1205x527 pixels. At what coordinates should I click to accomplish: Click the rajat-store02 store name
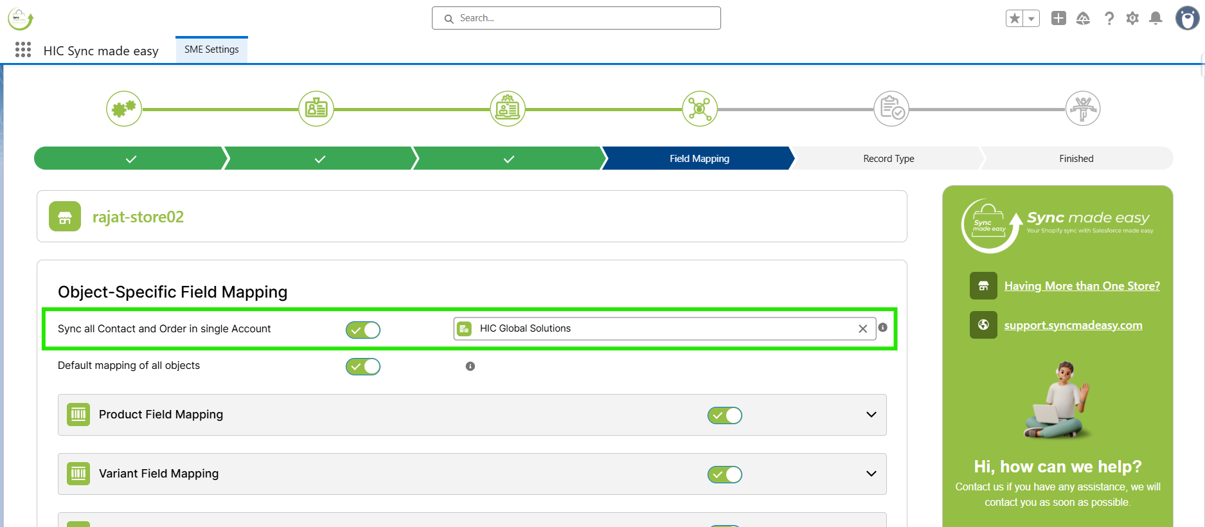click(x=138, y=217)
